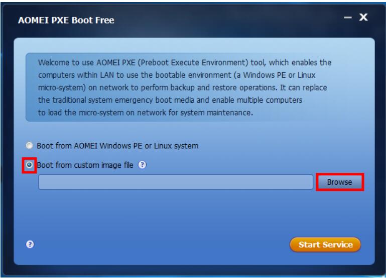Click the Browse button

340,182
